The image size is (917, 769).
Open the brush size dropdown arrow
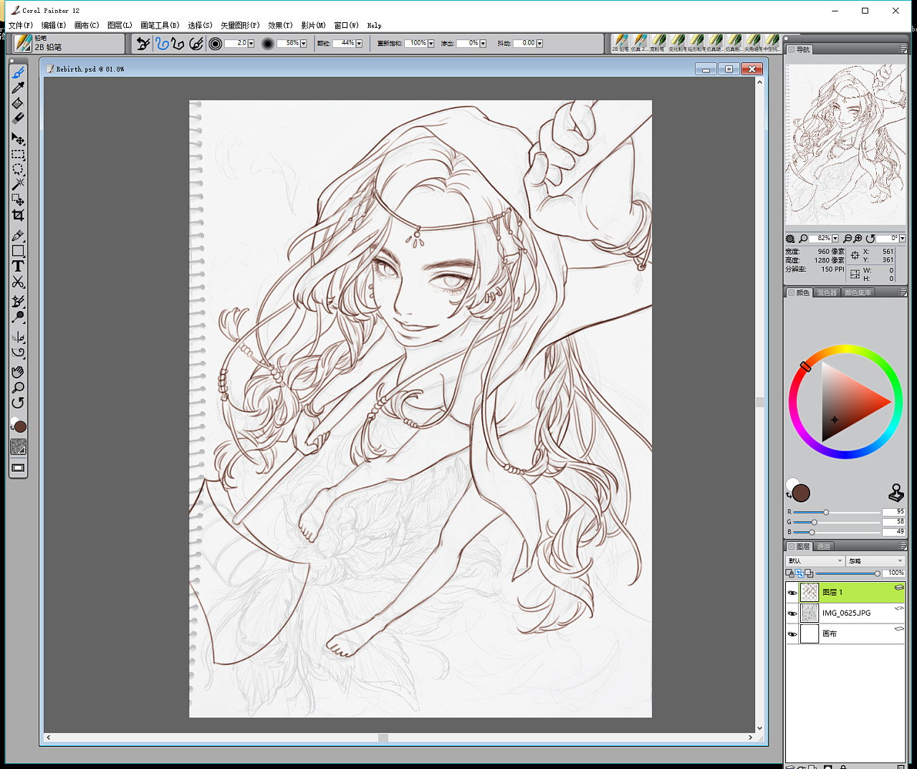coord(251,44)
